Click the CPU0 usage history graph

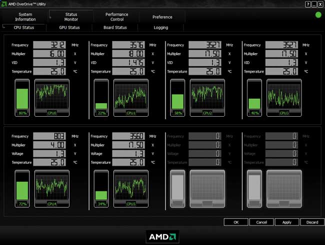click(52, 98)
